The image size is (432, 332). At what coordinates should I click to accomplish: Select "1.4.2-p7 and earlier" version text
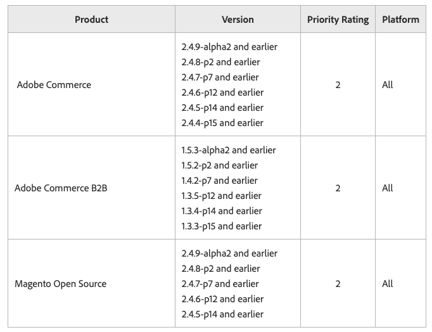[219, 181]
